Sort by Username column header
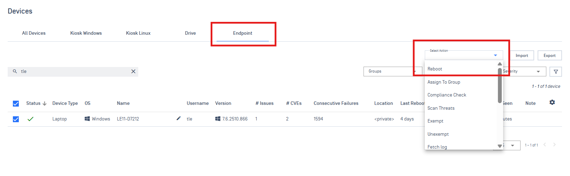 198,103
